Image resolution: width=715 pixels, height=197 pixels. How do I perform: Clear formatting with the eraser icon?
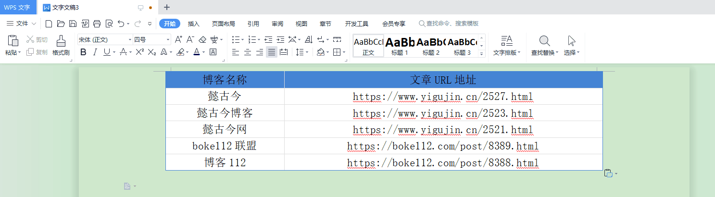point(202,39)
